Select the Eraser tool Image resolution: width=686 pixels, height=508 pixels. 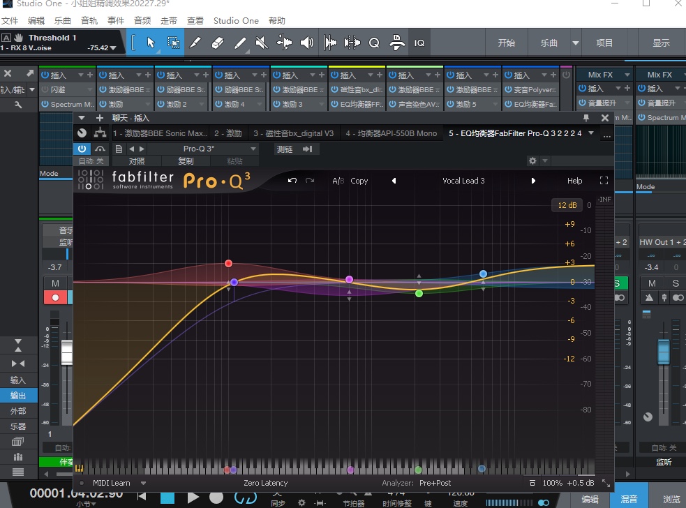coord(218,43)
